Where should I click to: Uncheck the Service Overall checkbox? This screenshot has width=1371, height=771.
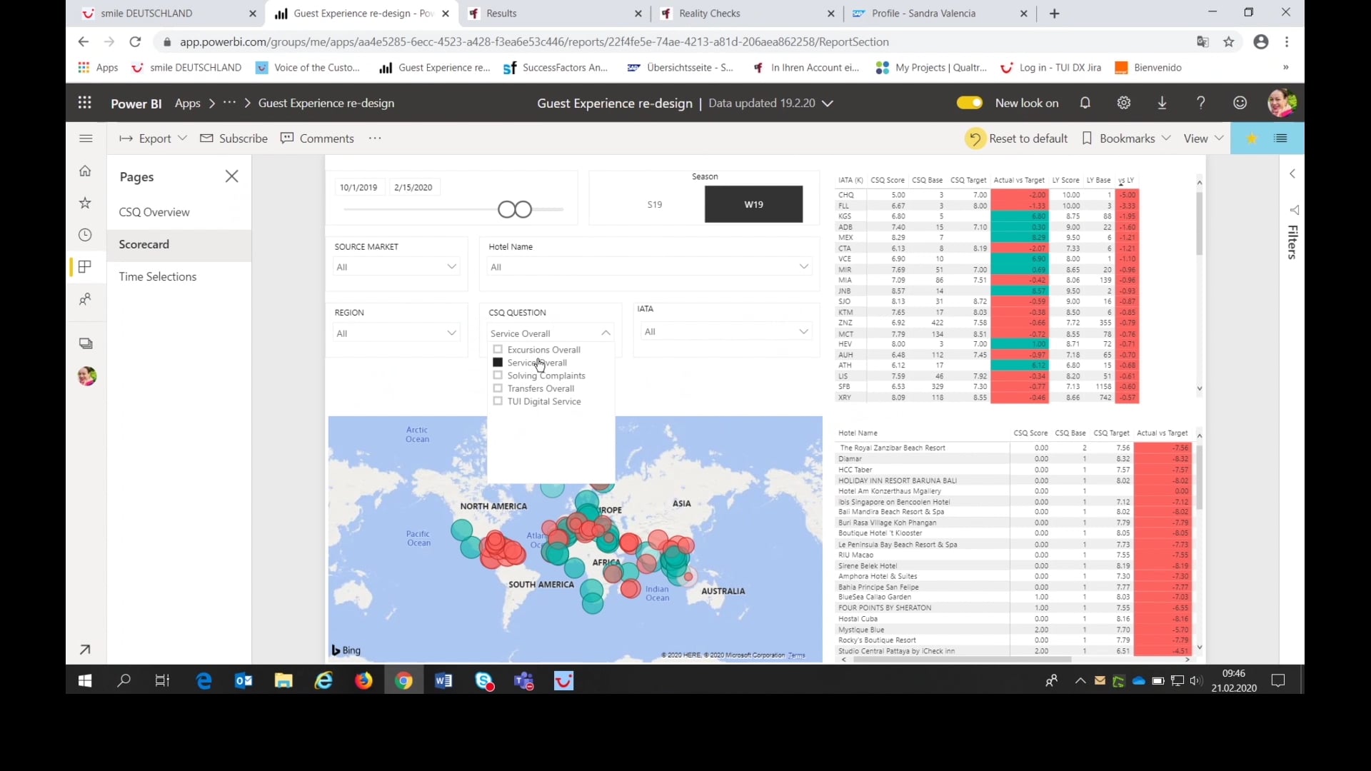point(498,362)
